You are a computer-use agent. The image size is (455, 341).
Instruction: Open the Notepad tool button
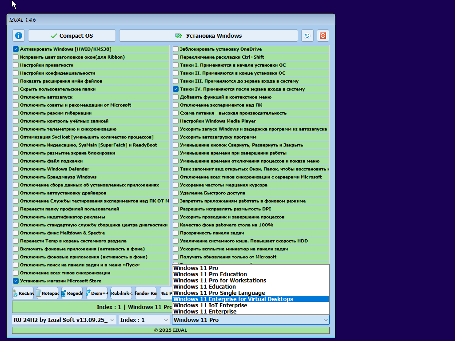tap(48, 293)
